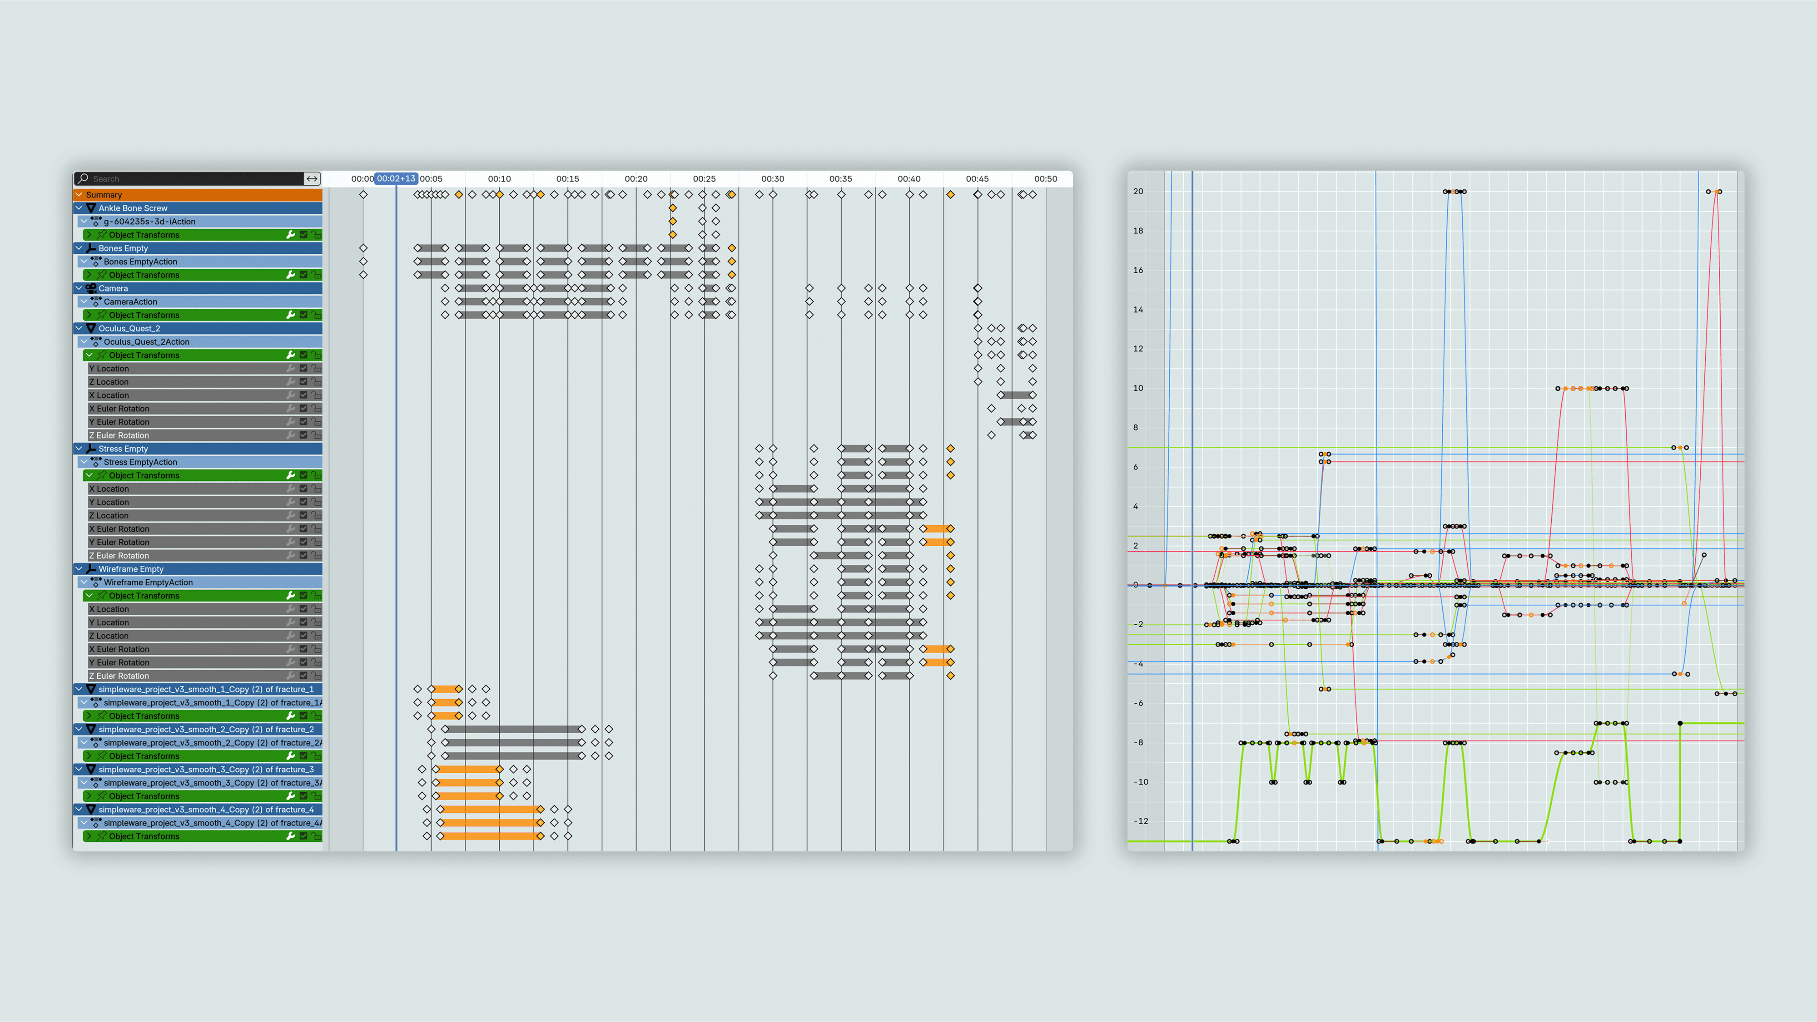Lock the Oculus_Quest_2 Z Location channel
1817x1022 pixels.
317,382
